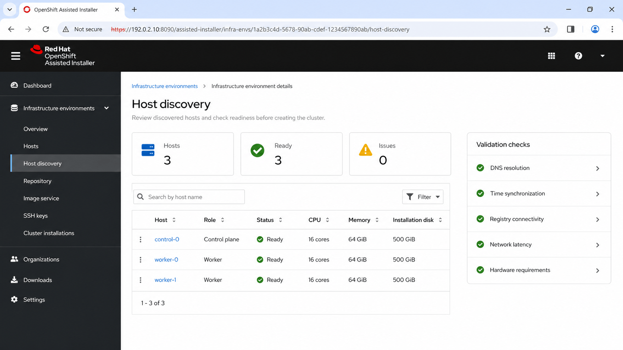The image size is (623, 350).
Task: Open the user dropdown caret in header
Action: pyautogui.click(x=603, y=56)
